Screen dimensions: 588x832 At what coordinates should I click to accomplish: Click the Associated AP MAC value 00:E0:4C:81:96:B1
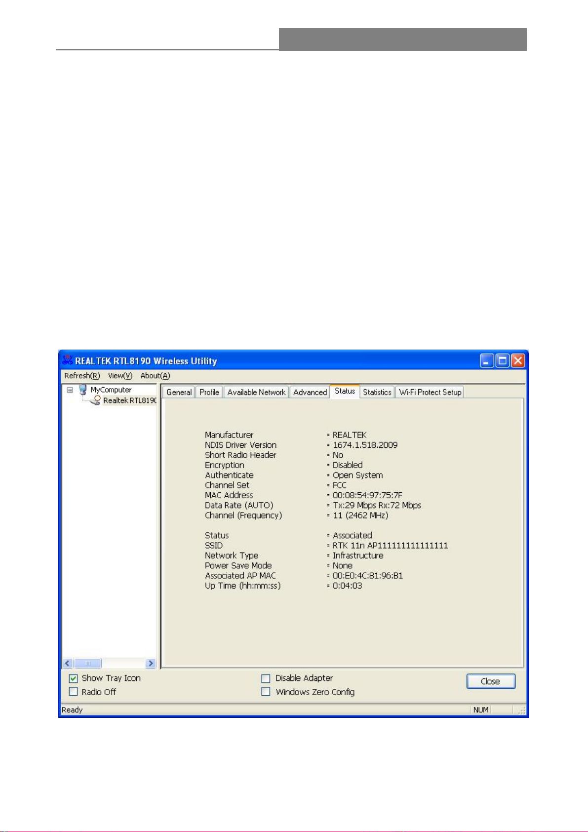[x=367, y=575]
